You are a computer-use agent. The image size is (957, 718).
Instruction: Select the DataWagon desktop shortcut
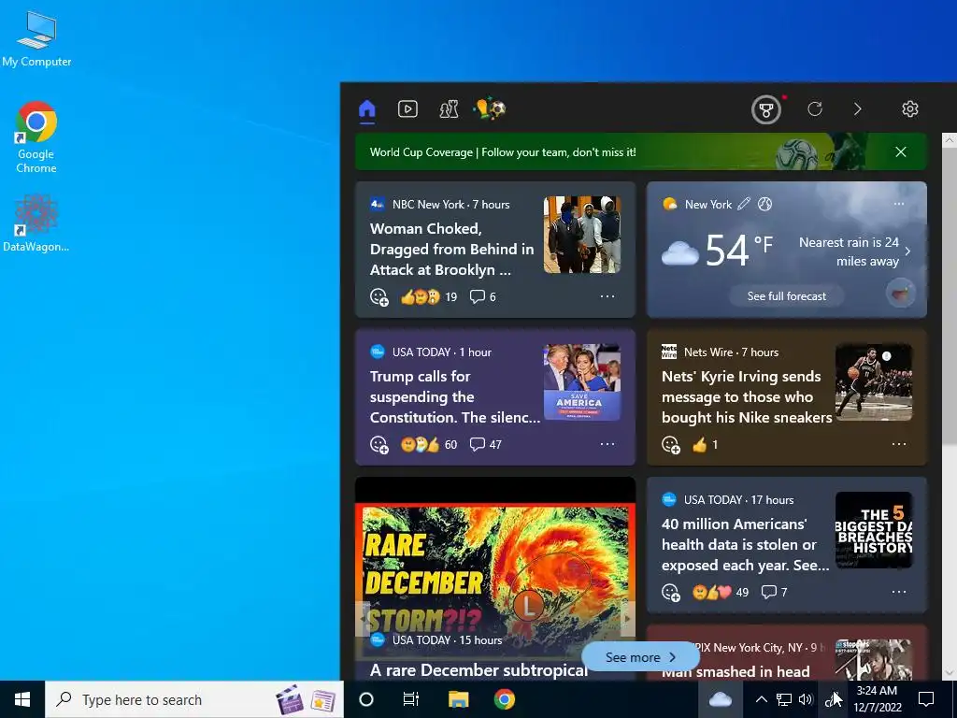pos(36,223)
